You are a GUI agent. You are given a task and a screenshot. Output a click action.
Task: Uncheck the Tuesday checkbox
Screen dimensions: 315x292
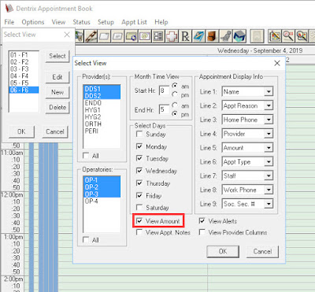point(139,158)
